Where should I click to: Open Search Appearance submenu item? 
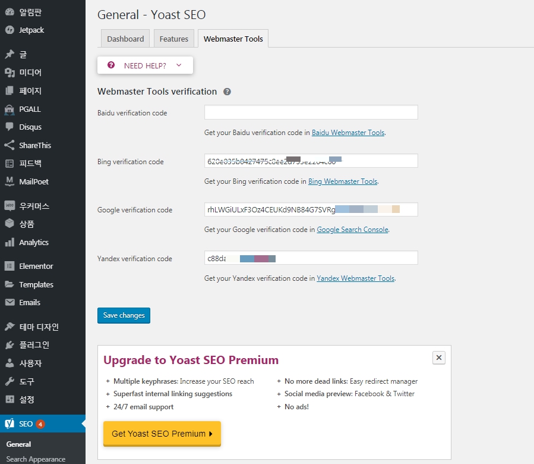[x=36, y=459]
